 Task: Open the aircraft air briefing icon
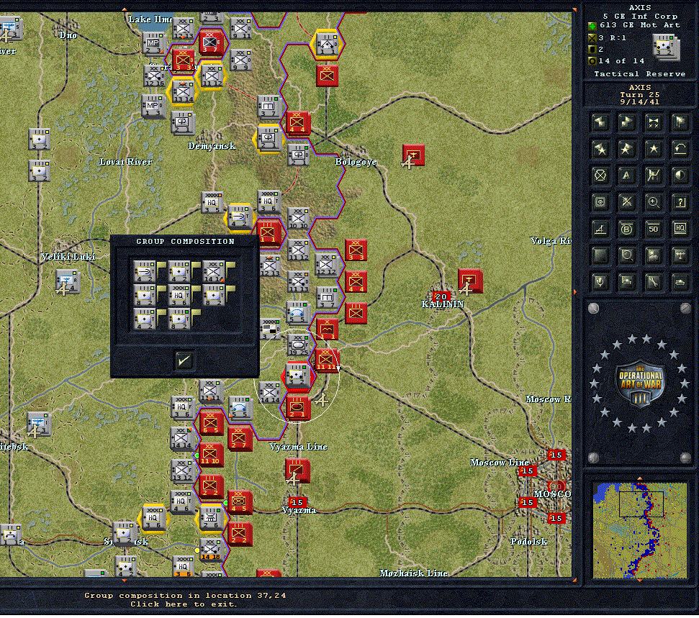680,255
